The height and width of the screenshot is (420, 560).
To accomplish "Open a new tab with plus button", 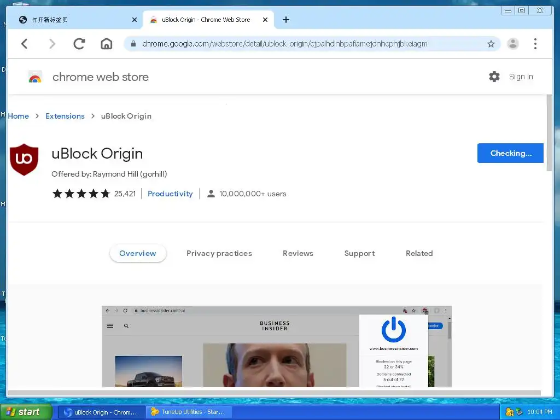I will tap(285, 20).
